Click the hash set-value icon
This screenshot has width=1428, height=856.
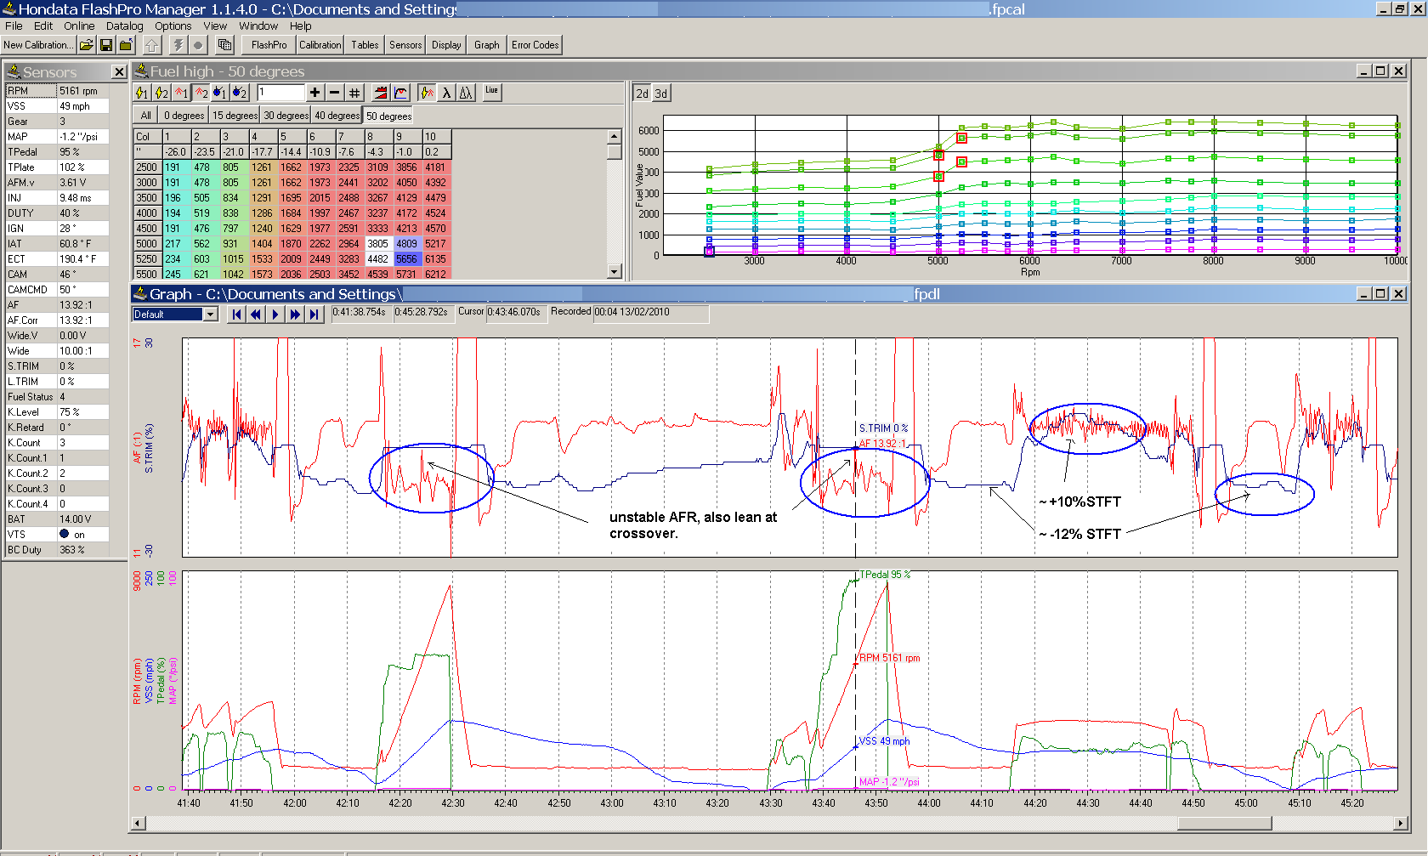[x=354, y=93]
